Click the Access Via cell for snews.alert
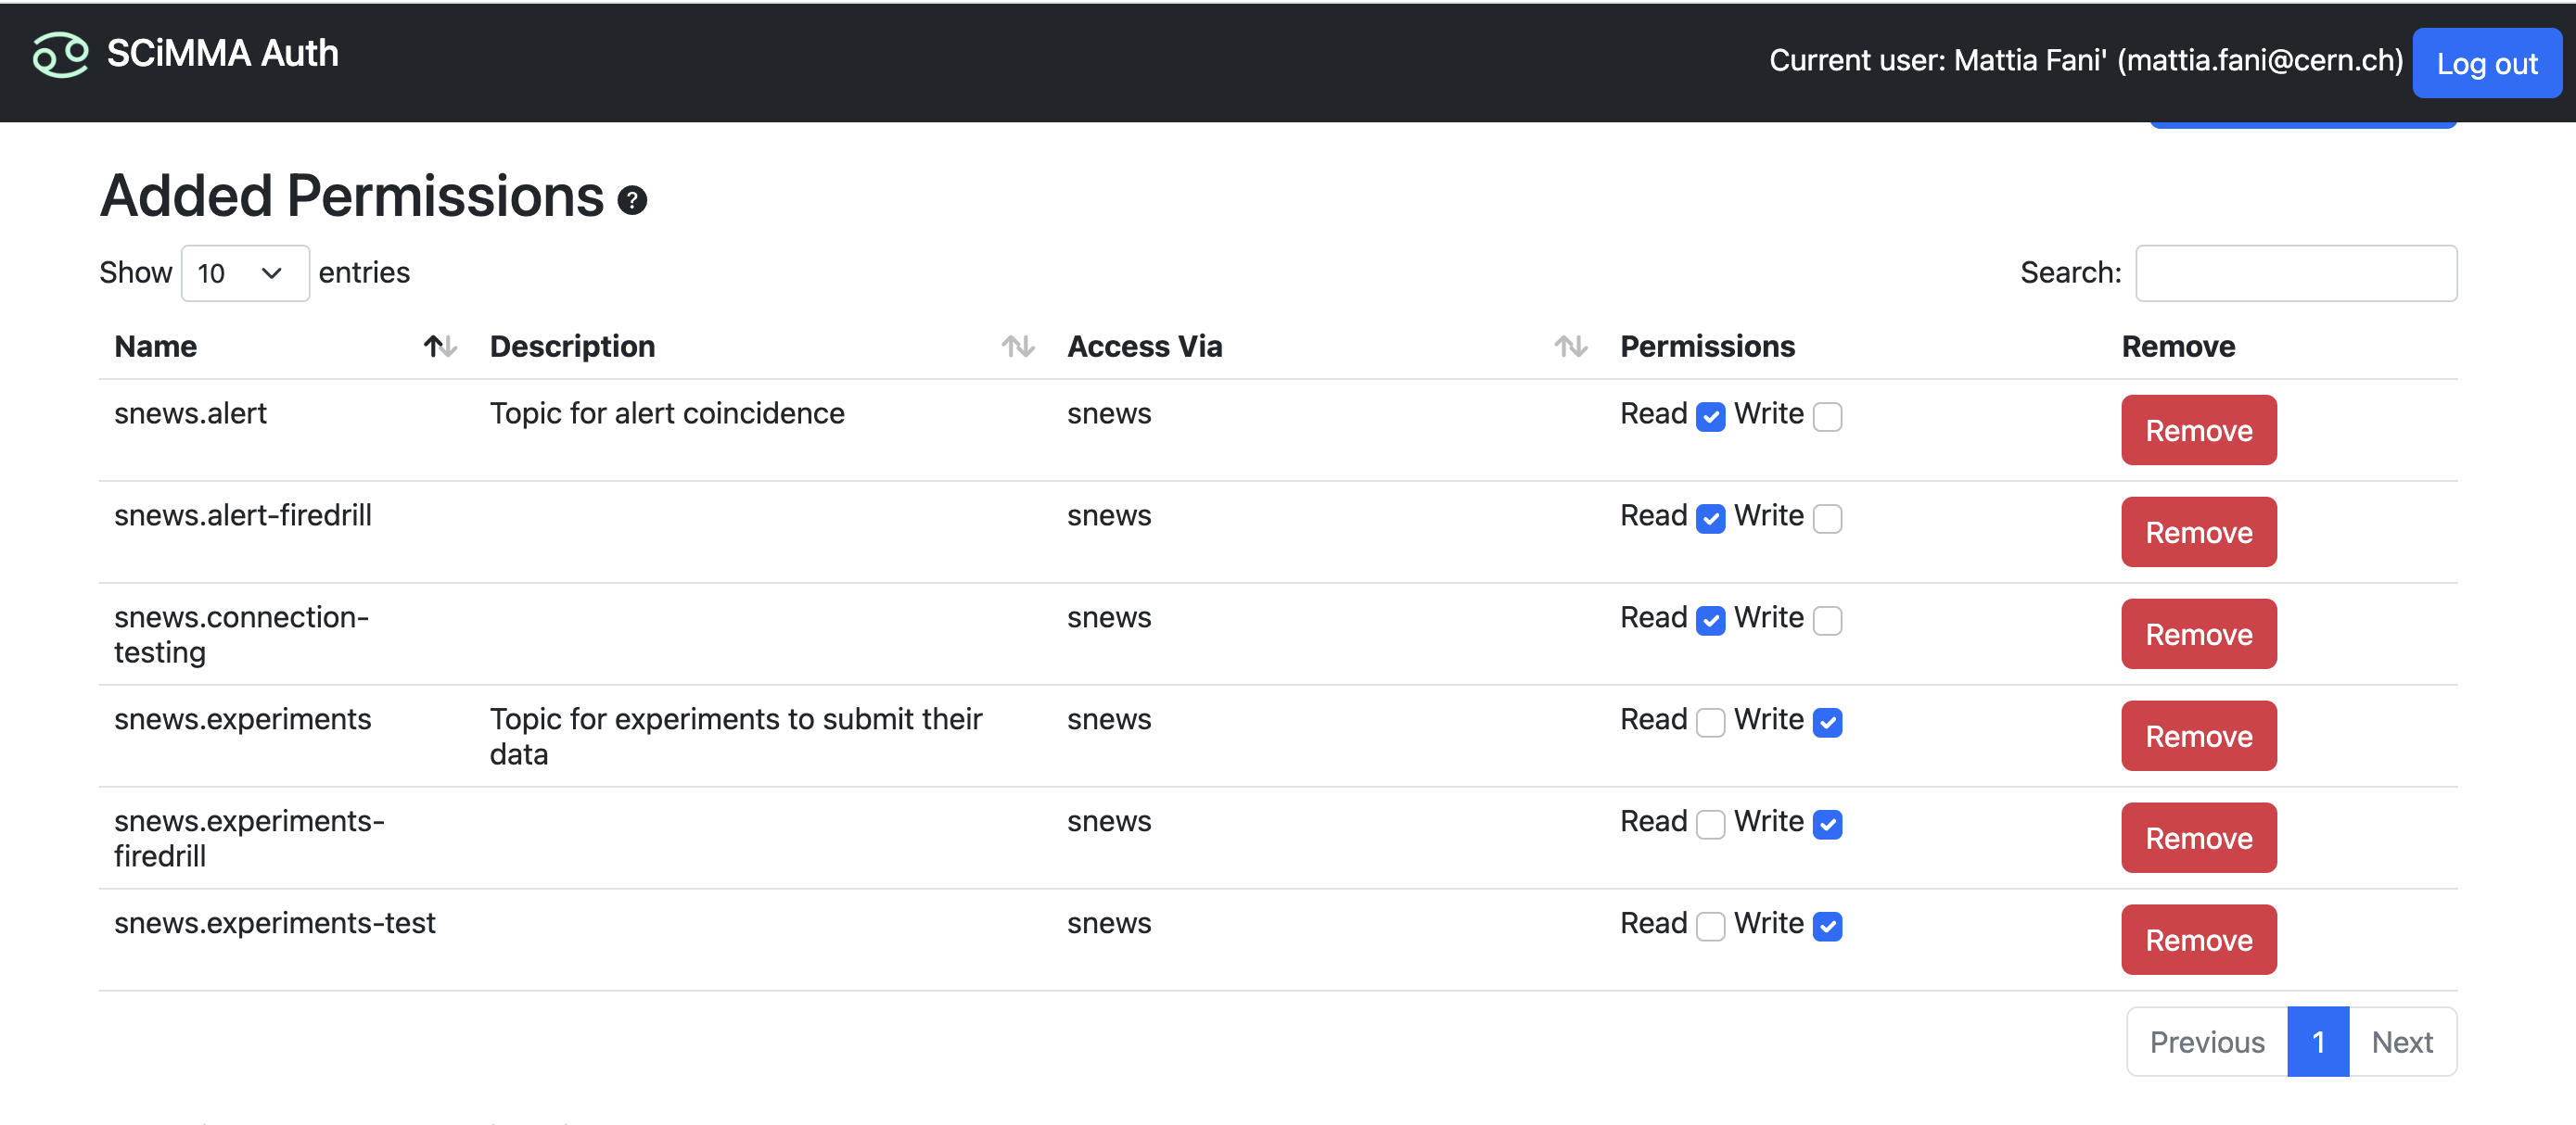 (1109, 413)
